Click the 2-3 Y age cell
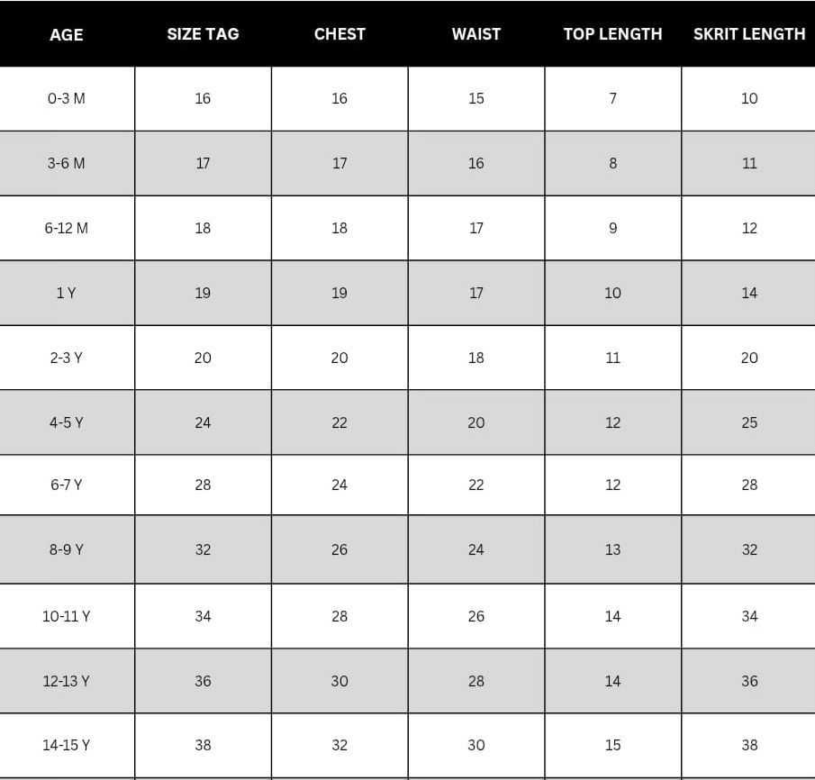Viewport: 815px width, 780px height. coord(66,358)
